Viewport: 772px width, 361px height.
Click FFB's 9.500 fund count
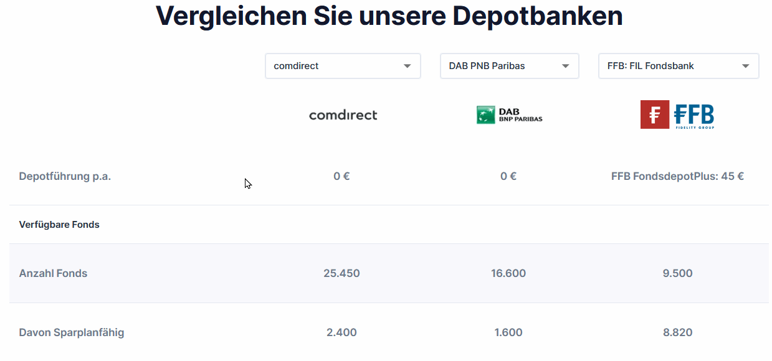(x=677, y=273)
